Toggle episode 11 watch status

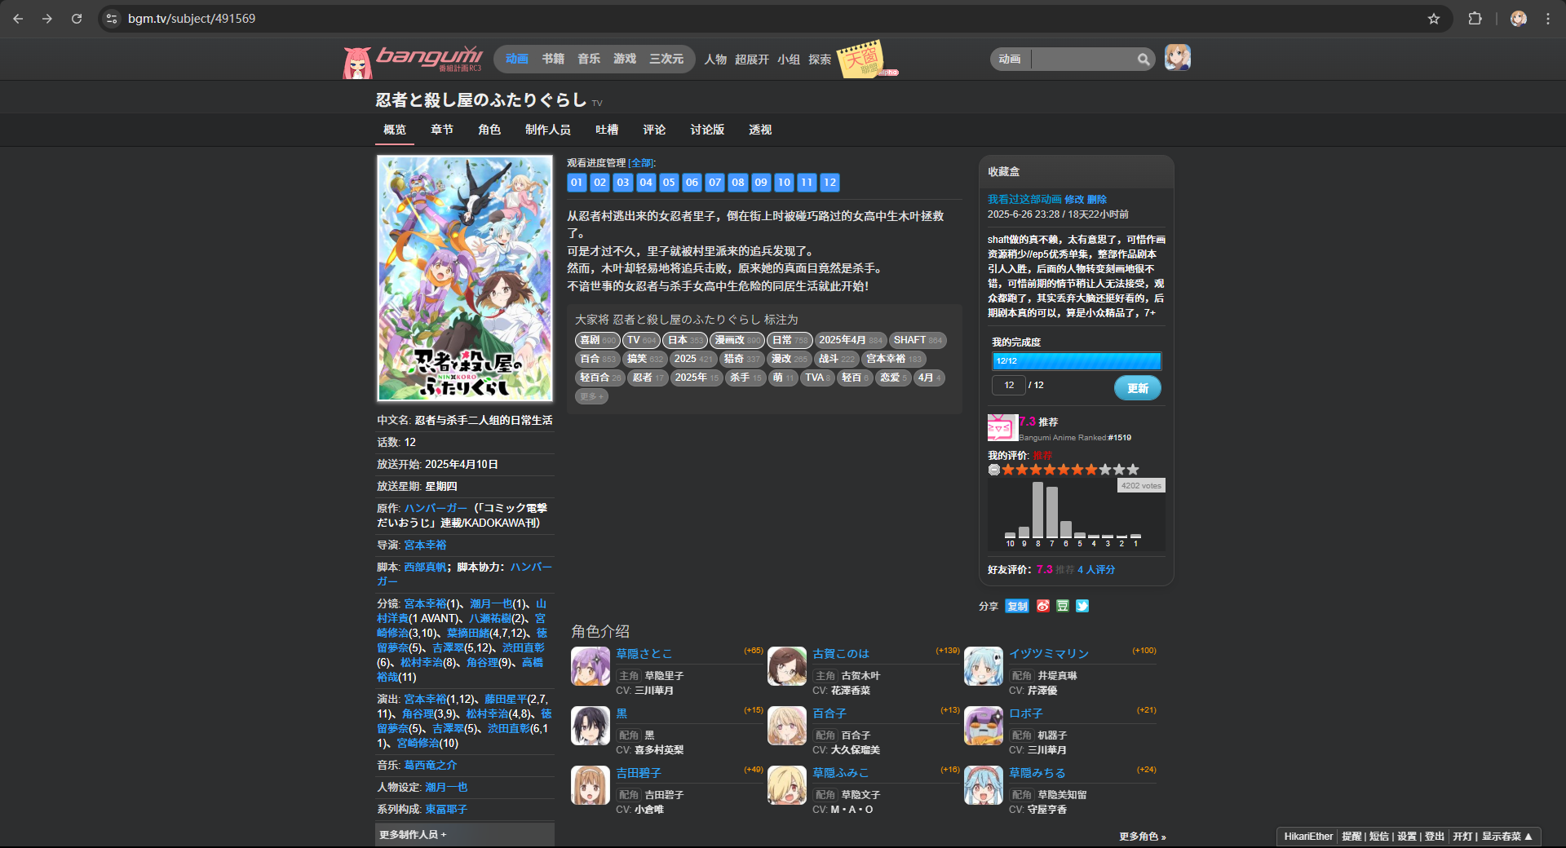pos(807,183)
